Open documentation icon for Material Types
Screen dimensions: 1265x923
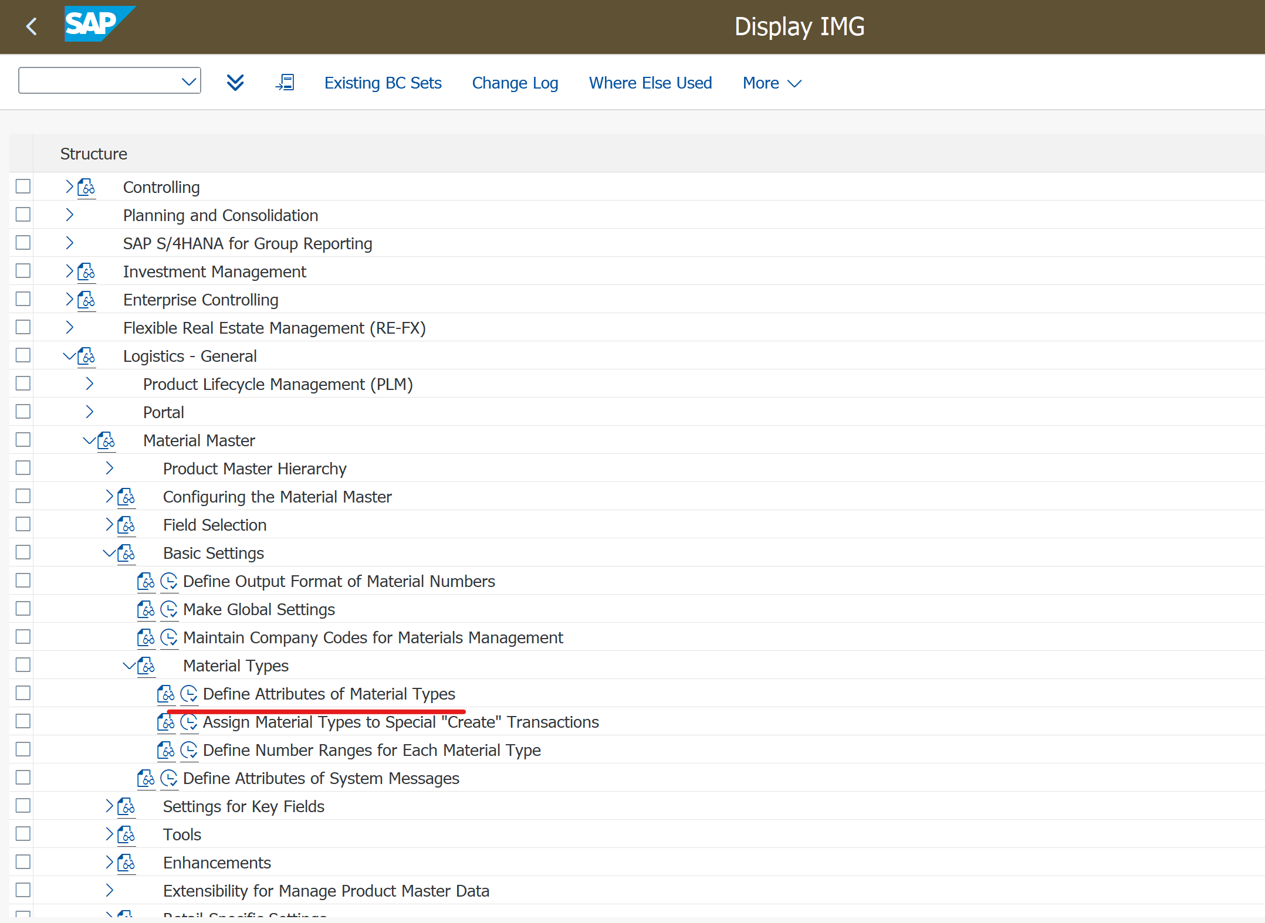(147, 666)
